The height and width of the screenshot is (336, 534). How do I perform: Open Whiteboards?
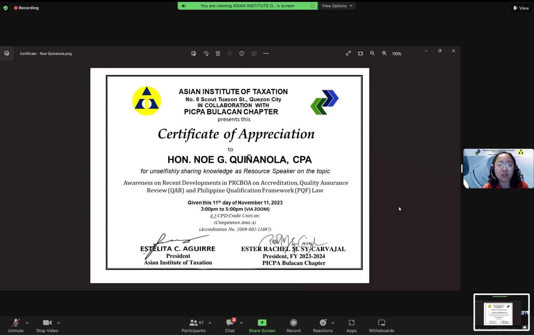click(382, 325)
